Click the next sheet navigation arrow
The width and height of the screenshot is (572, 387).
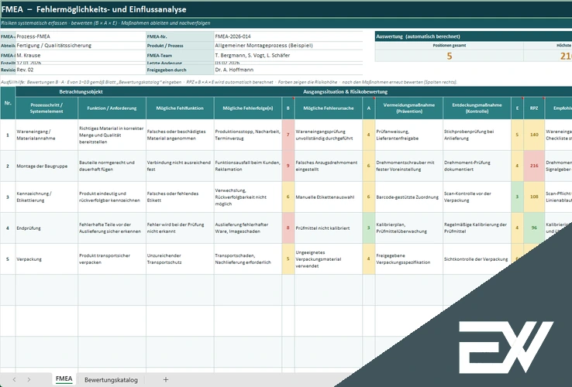pos(29,380)
